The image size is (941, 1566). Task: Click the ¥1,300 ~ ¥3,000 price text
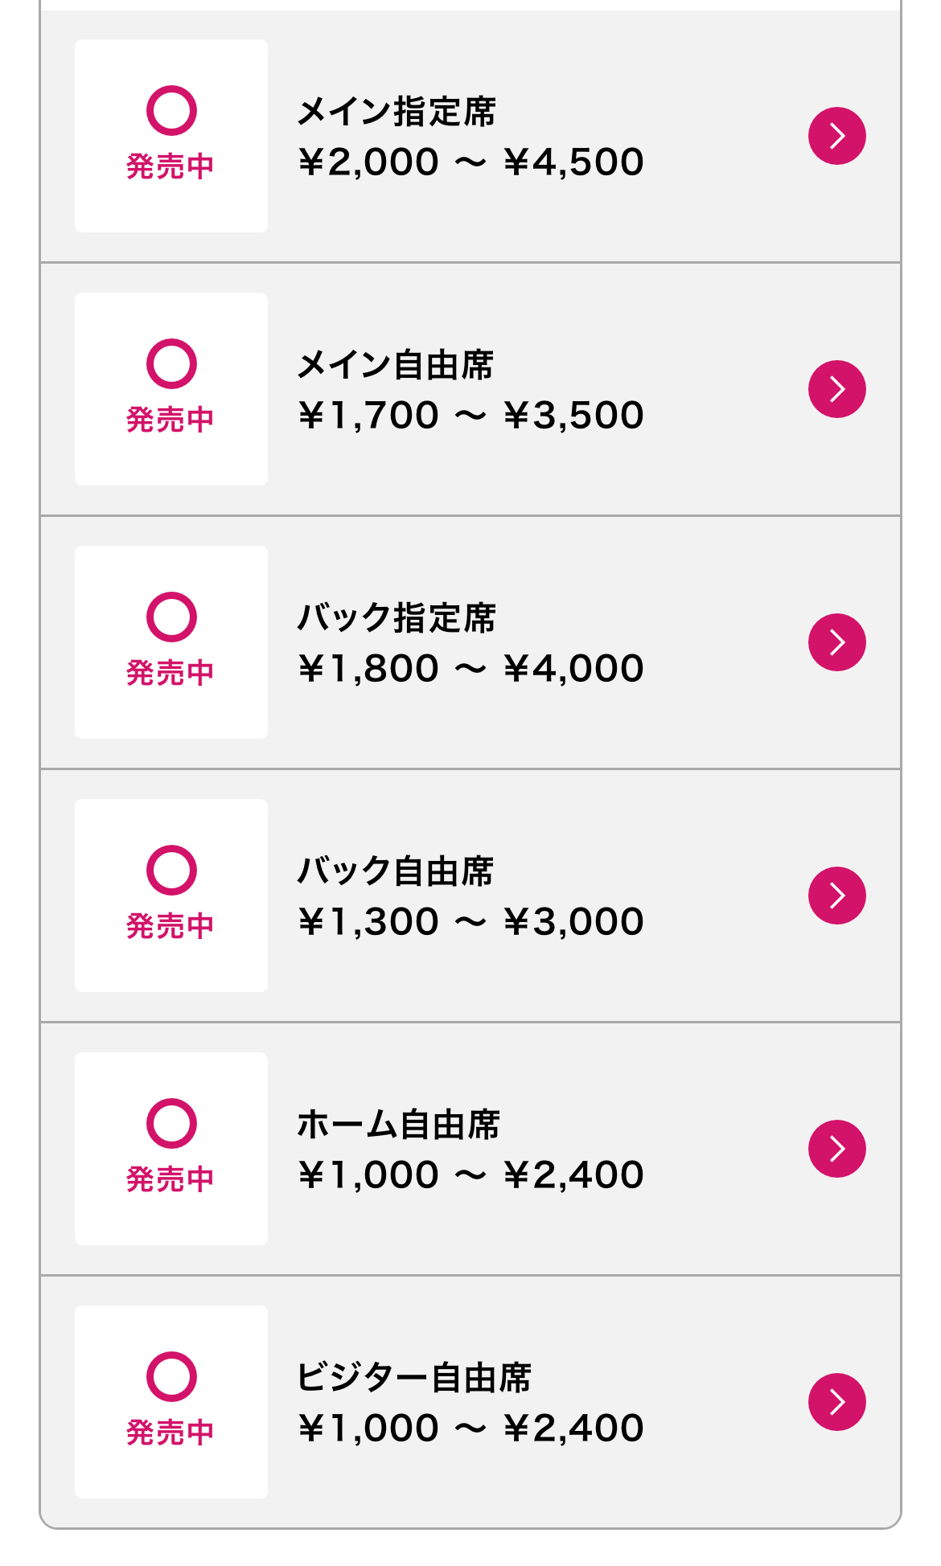[x=470, y=922]
